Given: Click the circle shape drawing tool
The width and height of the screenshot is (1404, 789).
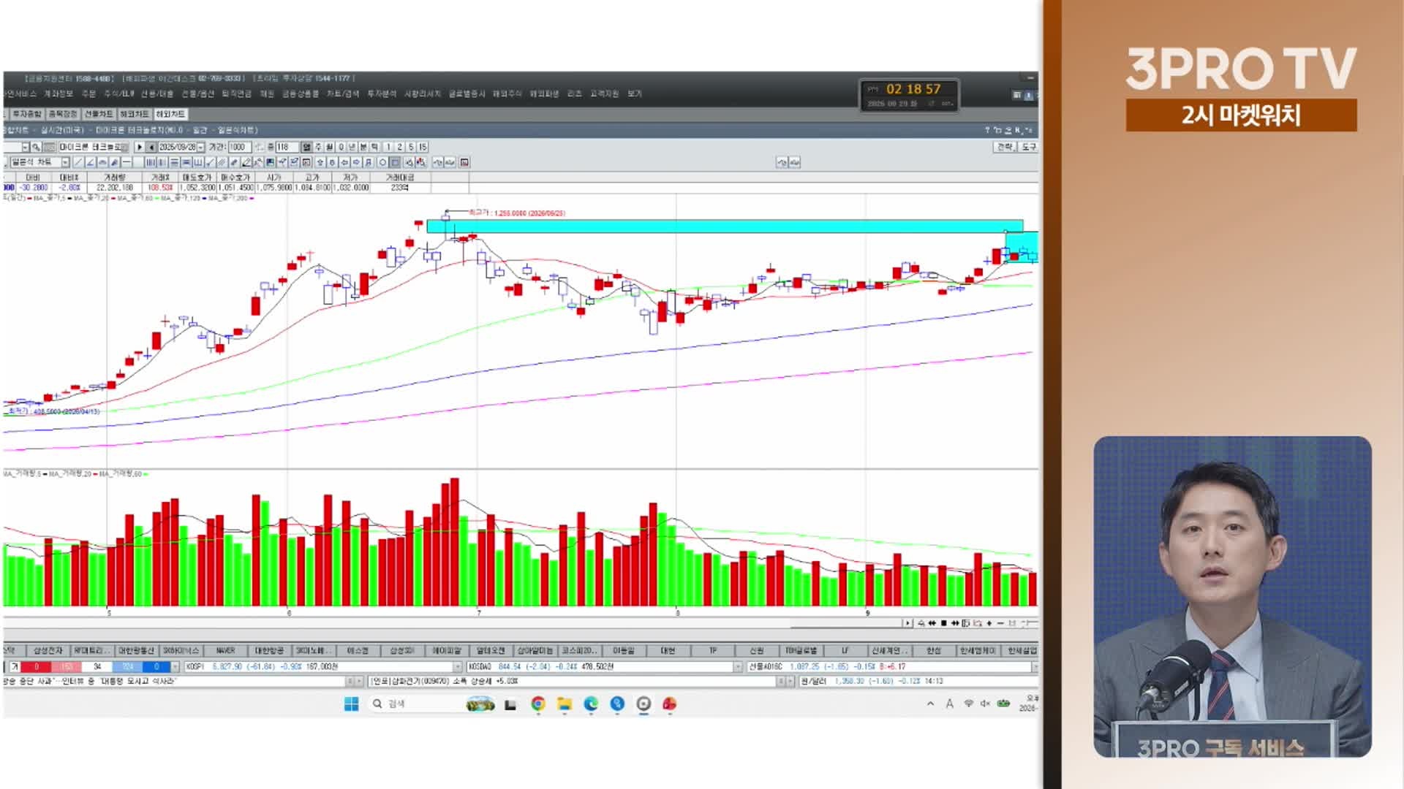Looking at the screenshot, I should (x=382, y=162).
